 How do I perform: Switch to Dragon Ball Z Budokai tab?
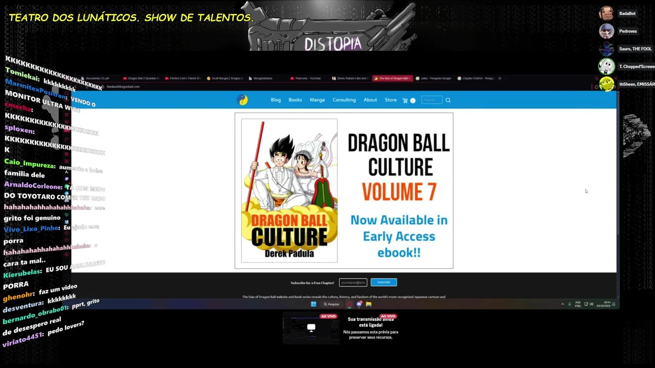(142, 78)
